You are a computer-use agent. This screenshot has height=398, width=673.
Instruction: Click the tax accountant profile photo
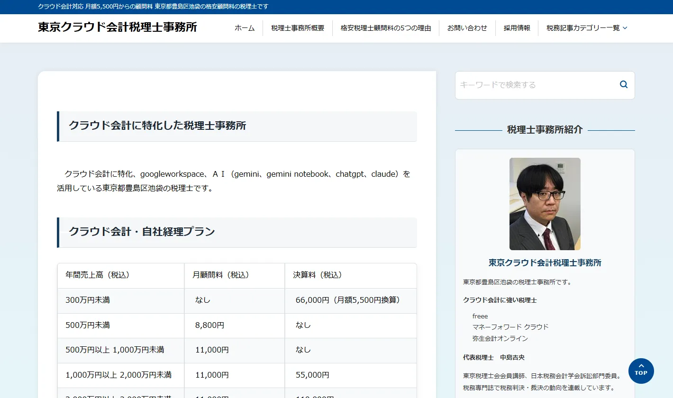545,204
